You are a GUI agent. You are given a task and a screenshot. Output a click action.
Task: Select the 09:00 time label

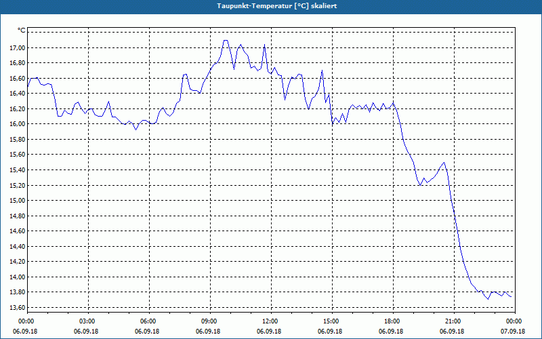click(x=210, y=321)
